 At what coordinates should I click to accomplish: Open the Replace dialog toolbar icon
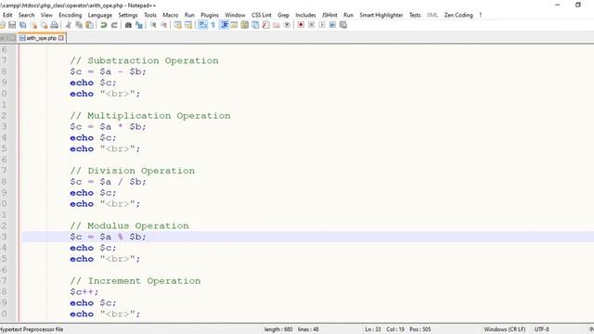tap(139, 25)
